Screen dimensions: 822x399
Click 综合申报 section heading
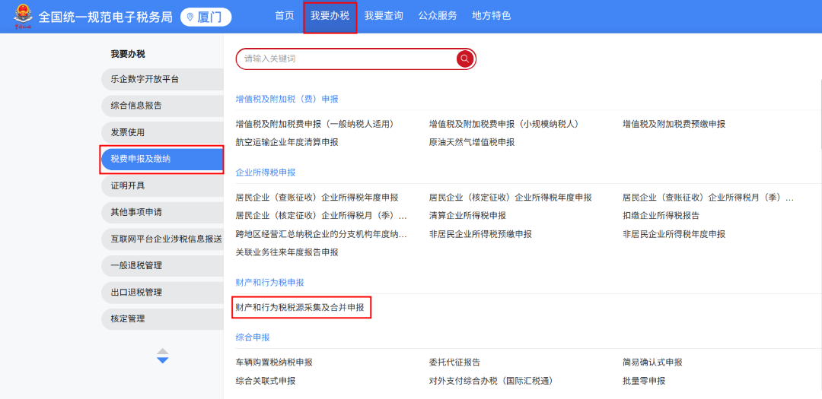[253, 337]
